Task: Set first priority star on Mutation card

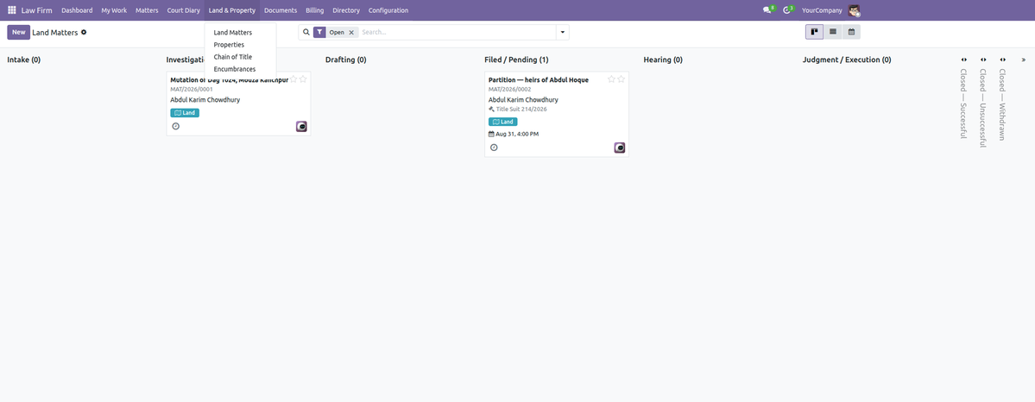Action: click(x=293, y=79)
